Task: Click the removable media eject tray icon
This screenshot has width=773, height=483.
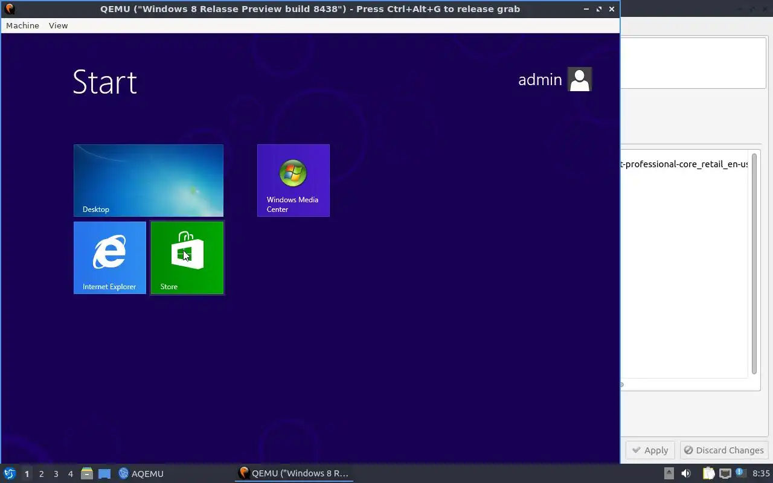Action: [669, 473]
